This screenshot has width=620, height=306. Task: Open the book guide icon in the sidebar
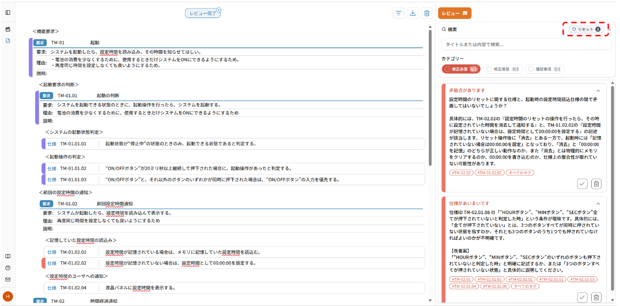(7, 256)
